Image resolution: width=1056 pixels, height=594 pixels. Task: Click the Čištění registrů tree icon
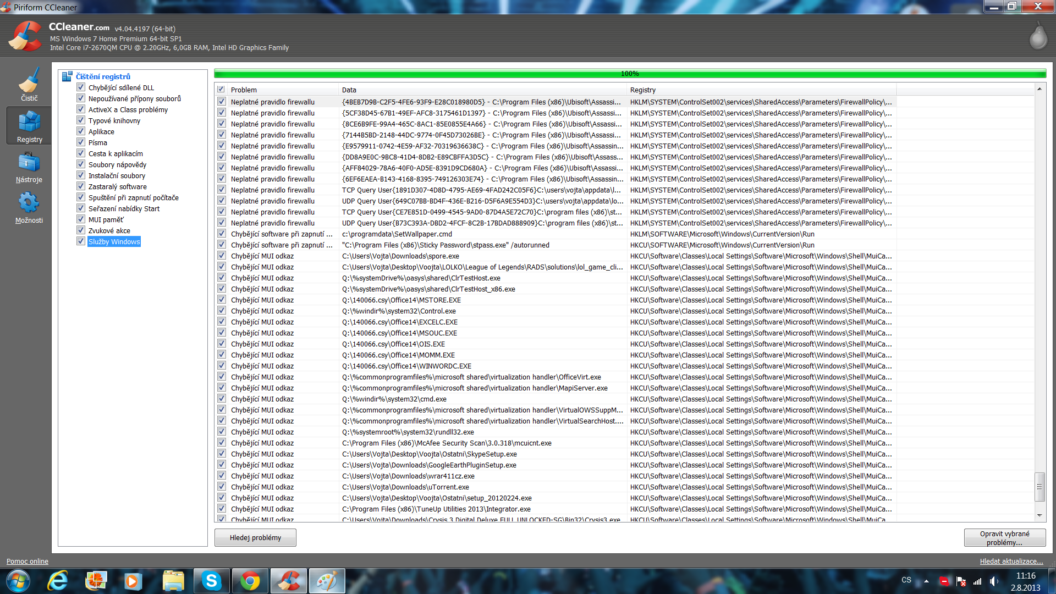click(67, 76)
